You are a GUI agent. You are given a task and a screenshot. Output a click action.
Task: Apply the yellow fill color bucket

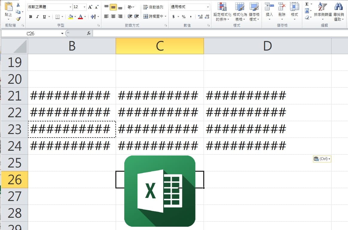click(71, 17)
